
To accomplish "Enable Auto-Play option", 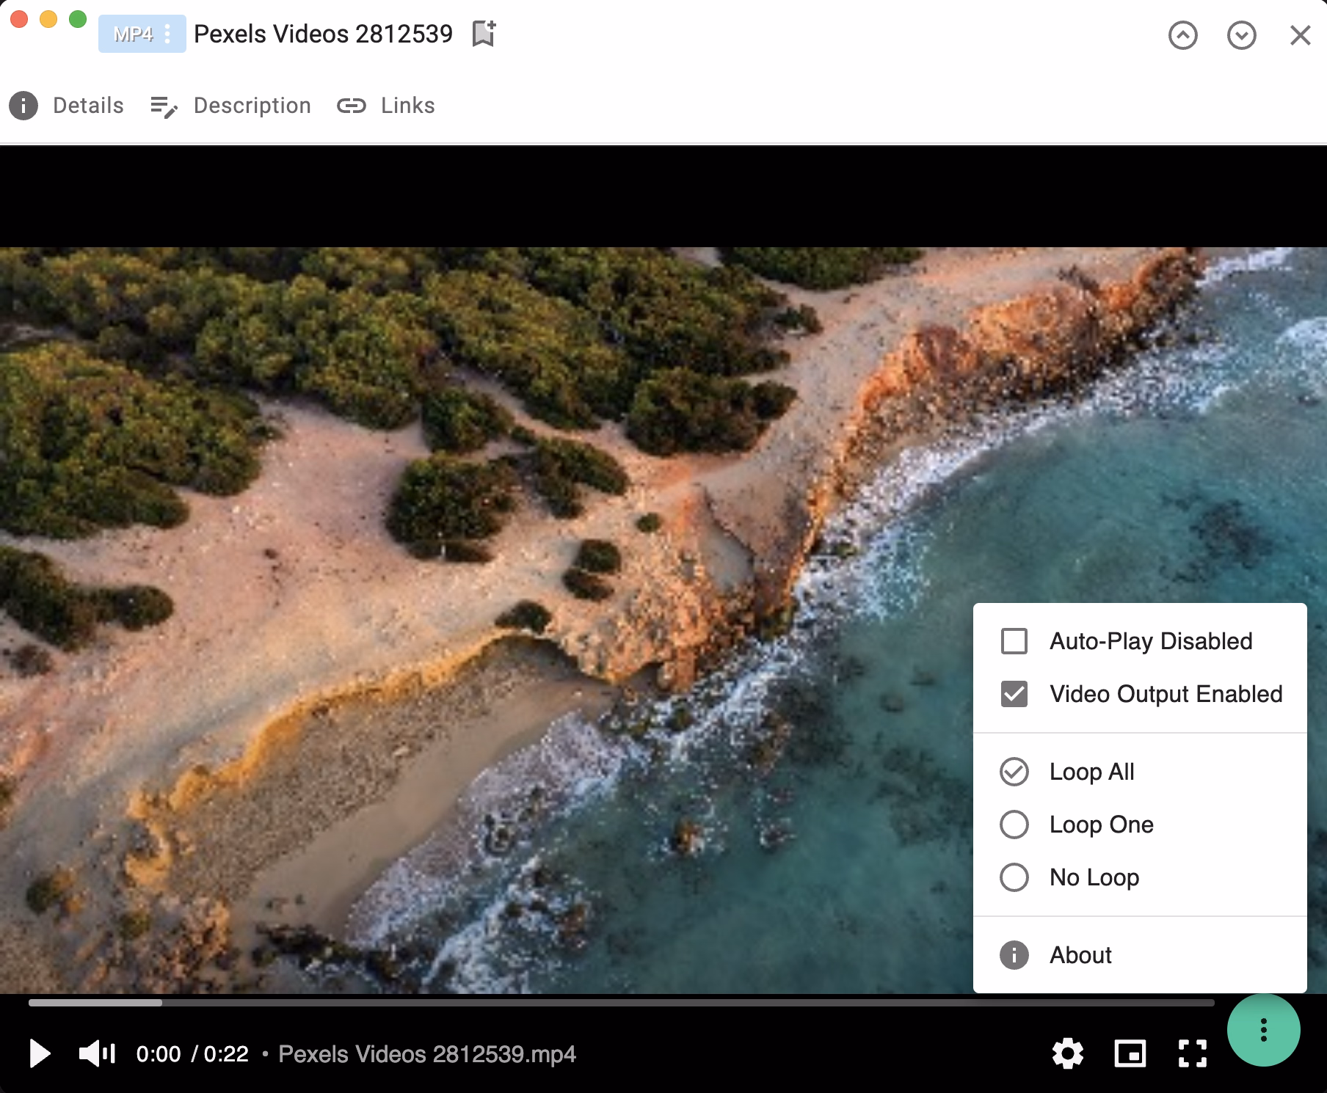I will coord(1015,640).
